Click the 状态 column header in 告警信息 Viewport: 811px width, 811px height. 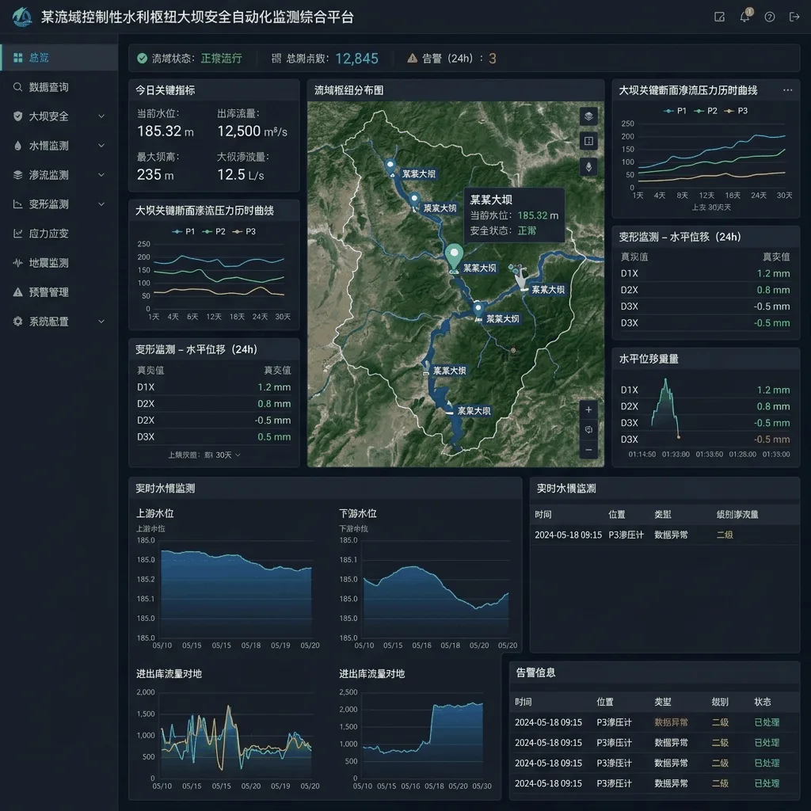coord(763,702)
